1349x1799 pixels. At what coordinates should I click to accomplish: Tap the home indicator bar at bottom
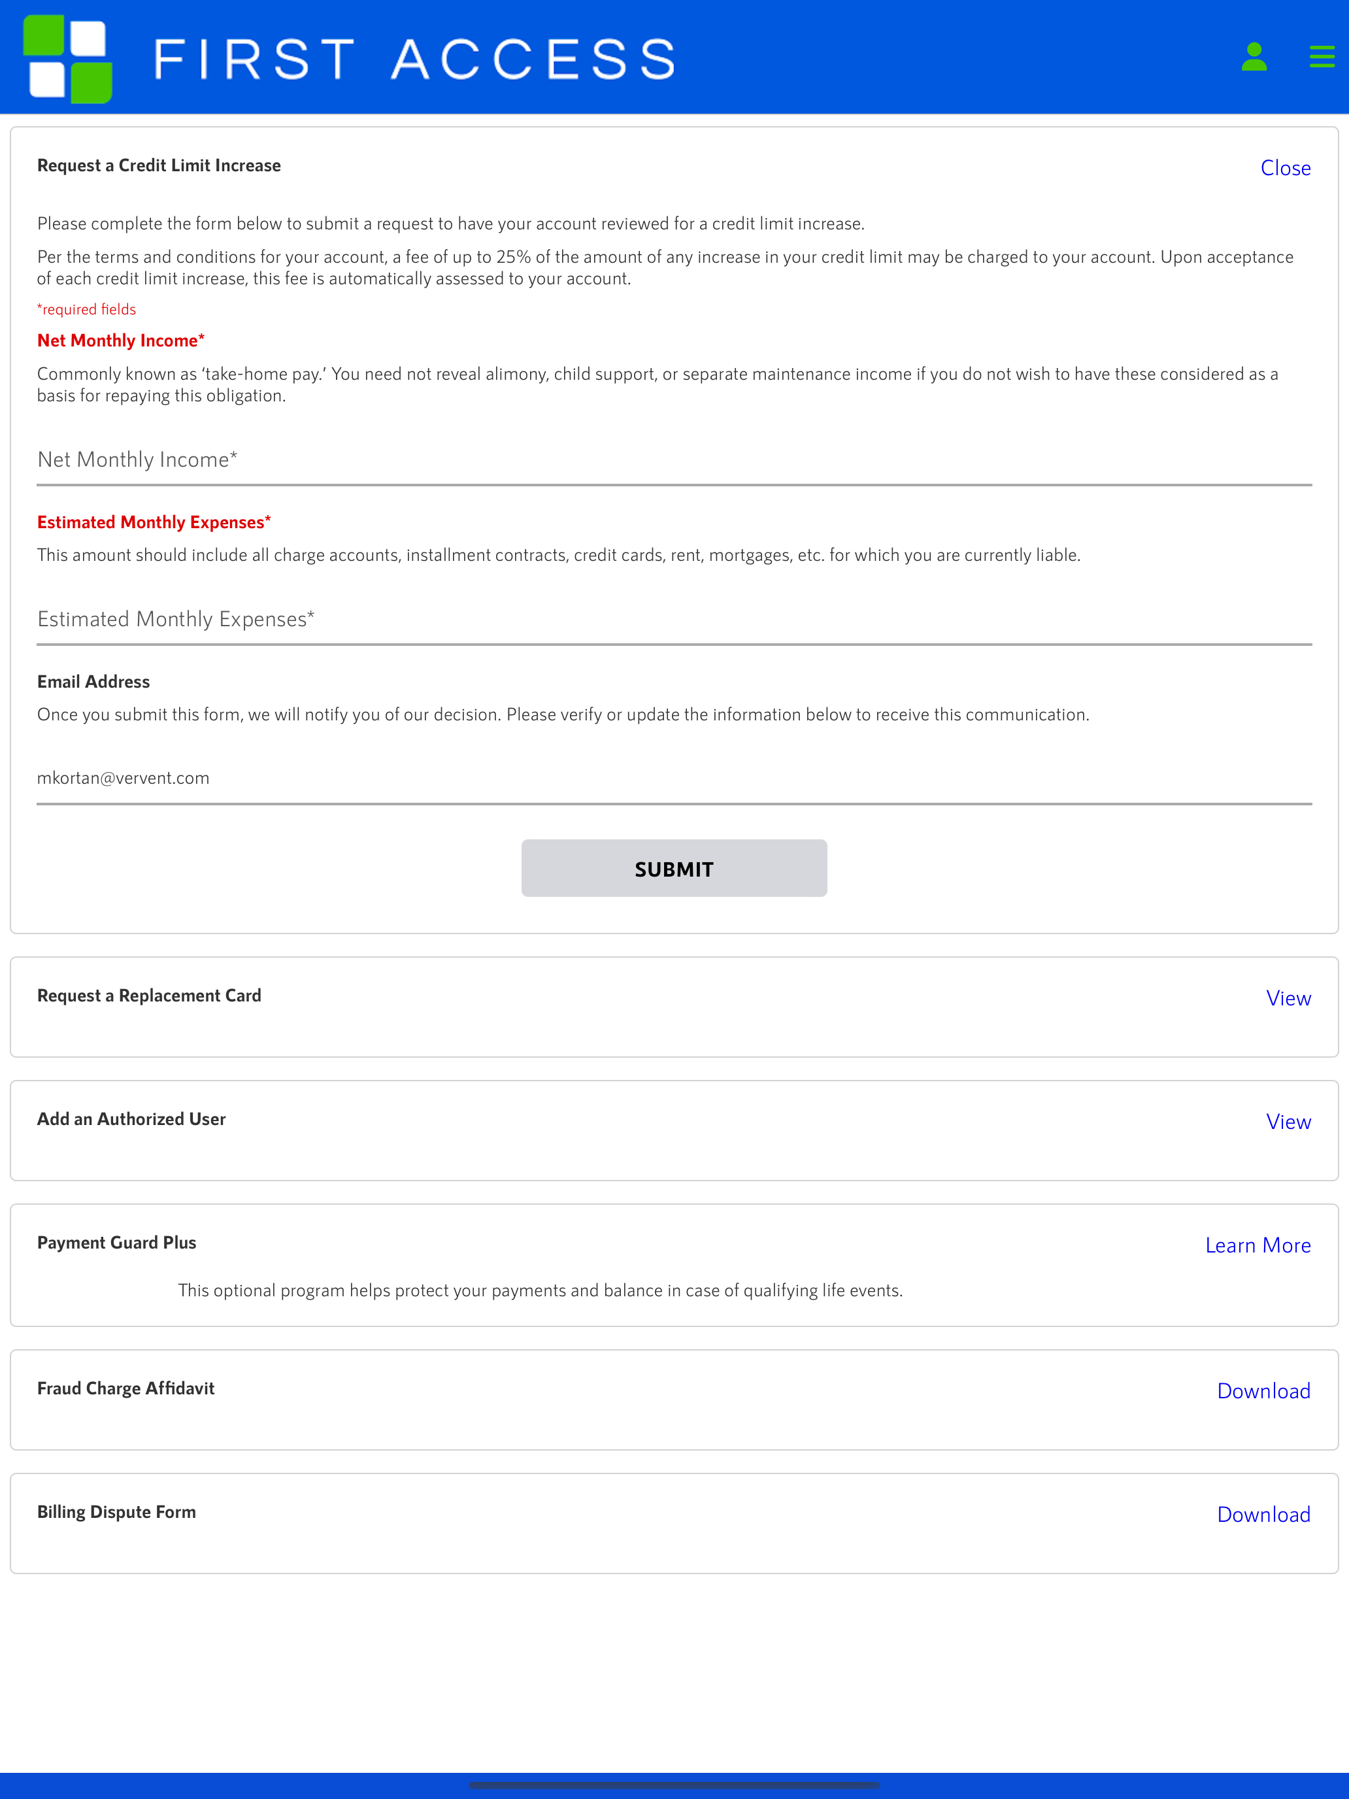pyautogui.click(x=674, y=1785)
